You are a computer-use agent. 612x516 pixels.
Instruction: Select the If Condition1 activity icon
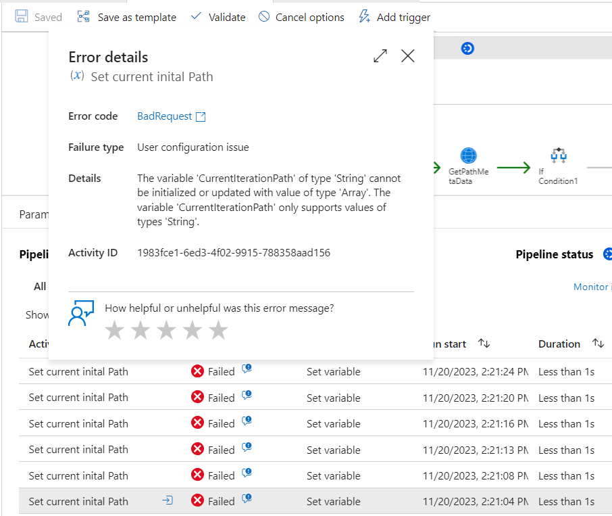(x=559, y=156)
